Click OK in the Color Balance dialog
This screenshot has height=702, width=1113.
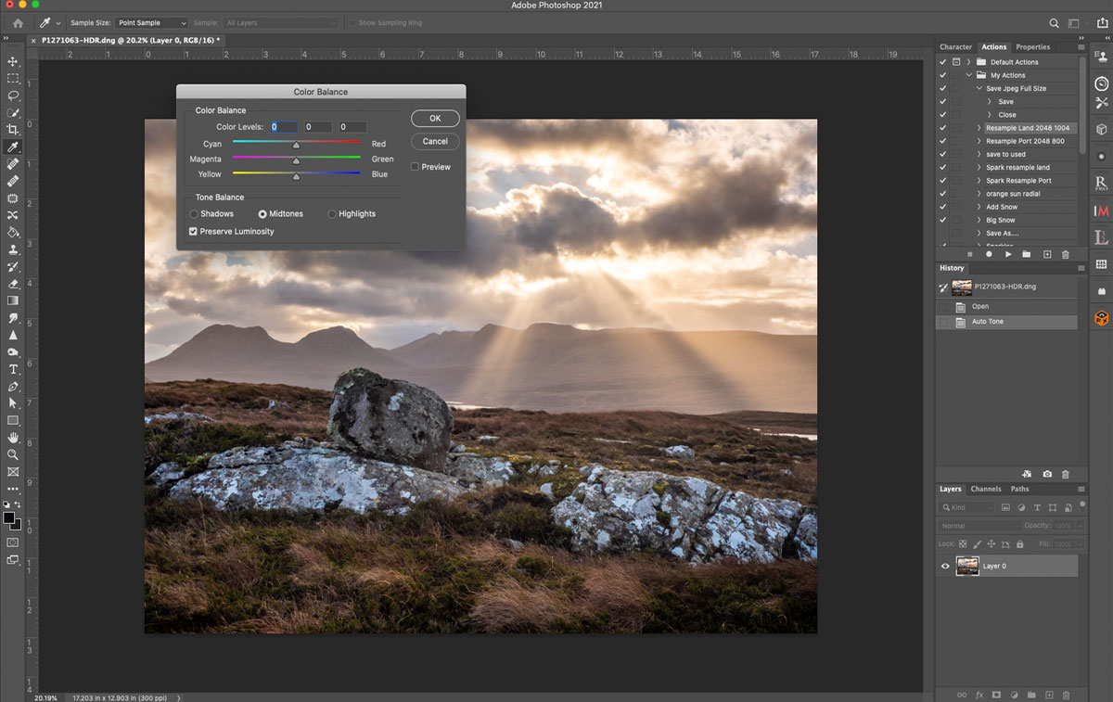435,119
